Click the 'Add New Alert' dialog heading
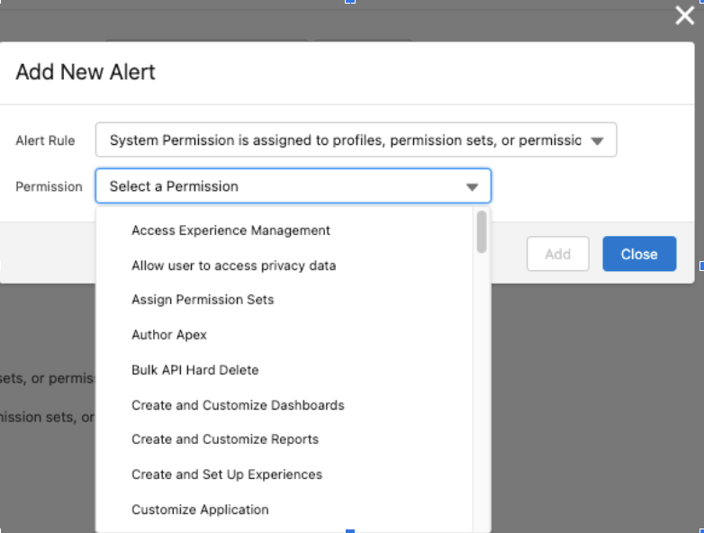Image resolution: width=704 pixels, height=533 pixels. point(86,72)
